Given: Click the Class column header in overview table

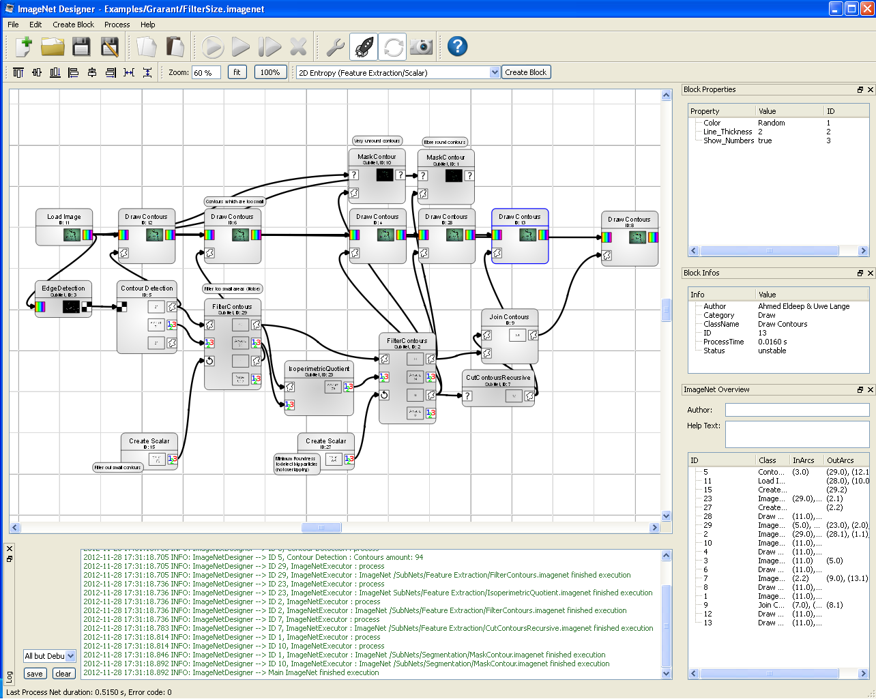Looking at the screenshot, I should 772,460.
